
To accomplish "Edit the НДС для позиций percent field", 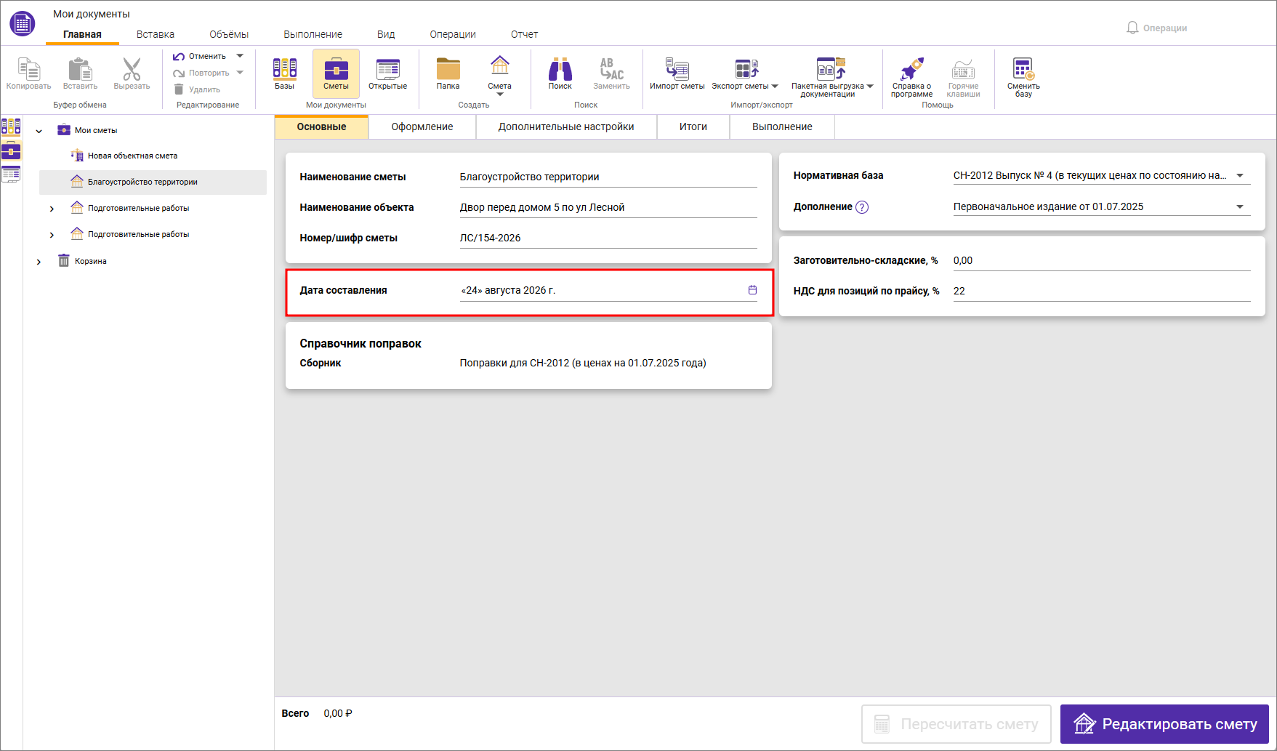I will pyautogui.click(x=1102, y=291).
